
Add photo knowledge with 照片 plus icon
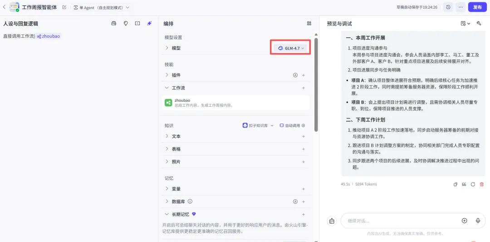[304, 162]
